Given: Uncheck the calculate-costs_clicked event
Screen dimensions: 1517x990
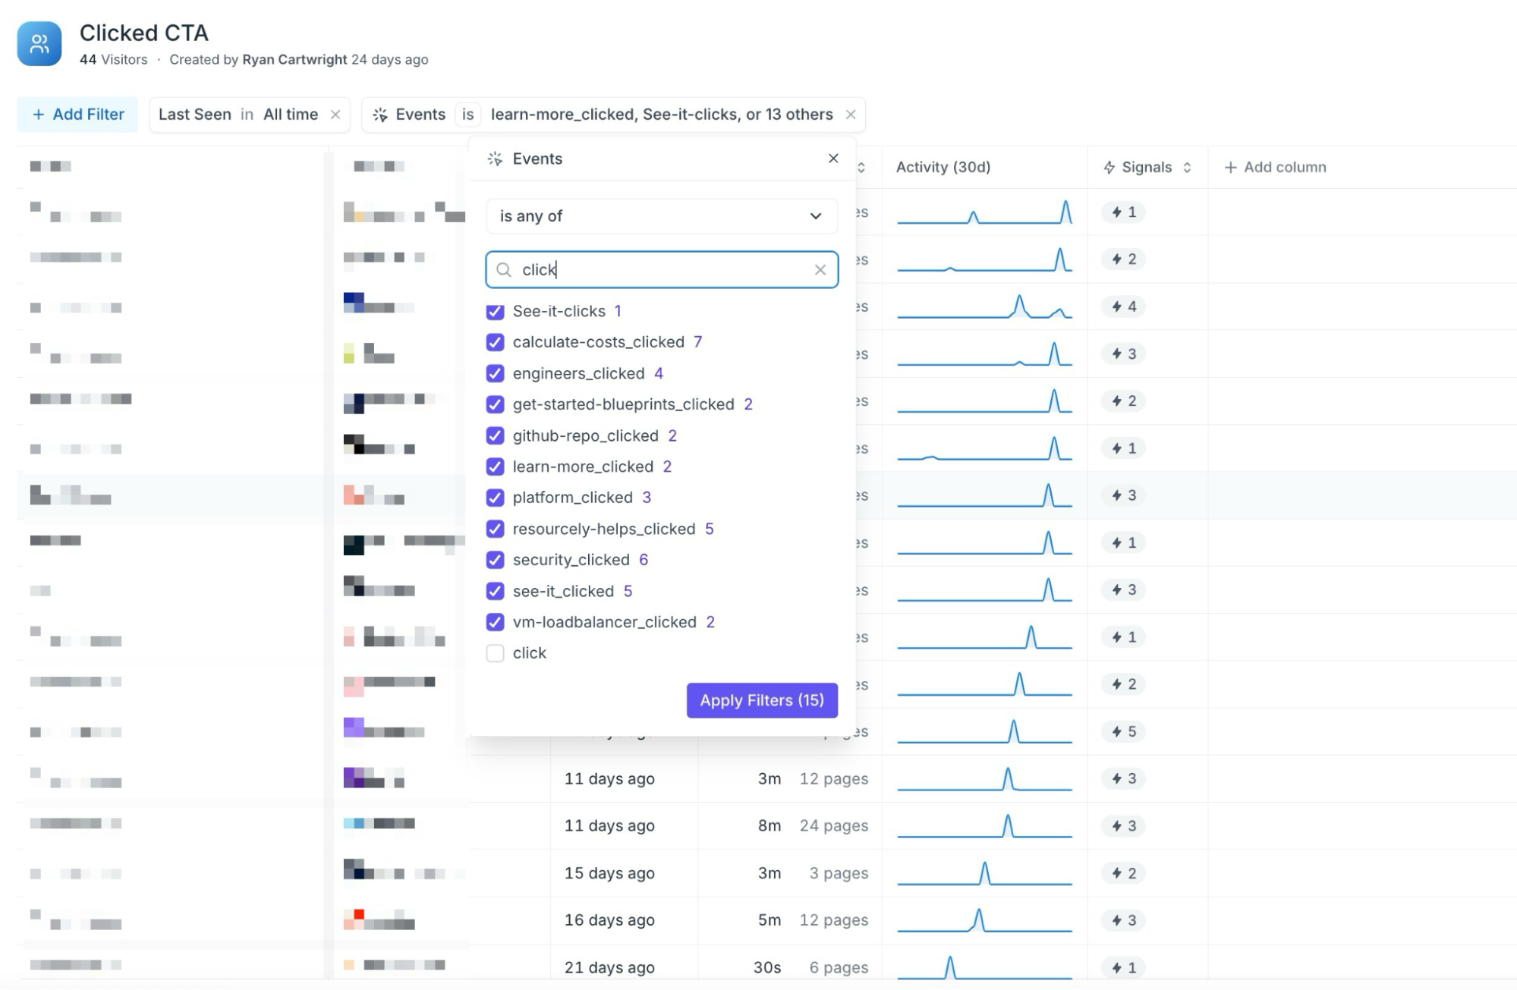Looking at the screenshot, I should (x=495, y=343).
